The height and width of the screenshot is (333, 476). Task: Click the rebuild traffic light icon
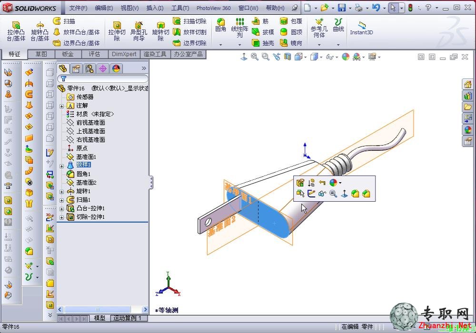[x=410, y=8]
